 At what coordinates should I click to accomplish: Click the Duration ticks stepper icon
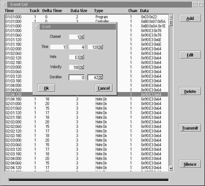pos(101,78)
